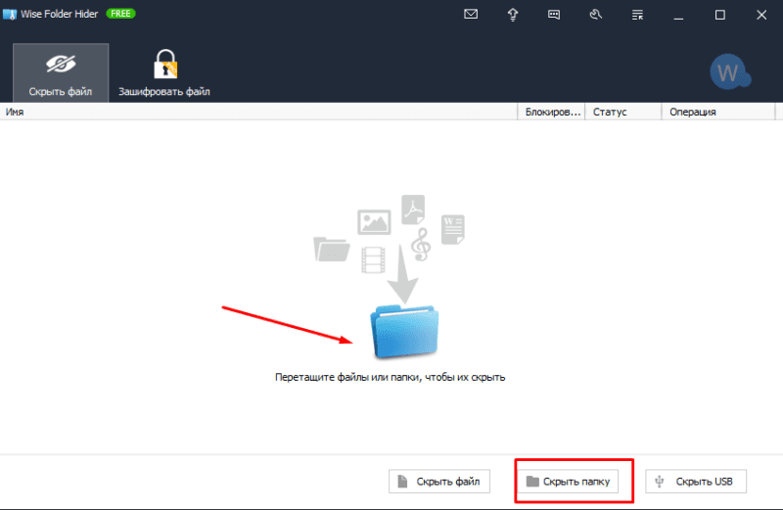Click the Скрыть USB button

click(696, 481)
